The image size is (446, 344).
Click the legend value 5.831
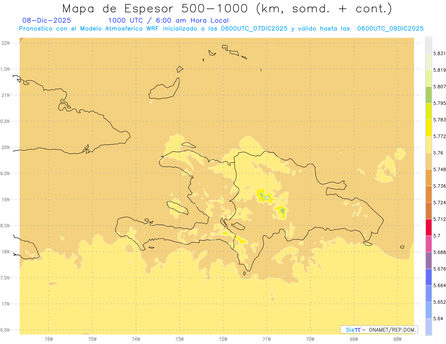pos(440,53)
